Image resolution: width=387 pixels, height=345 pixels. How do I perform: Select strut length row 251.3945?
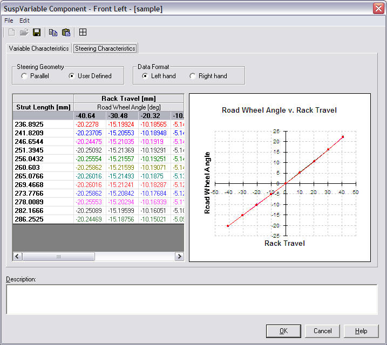[x=43, y=150]
